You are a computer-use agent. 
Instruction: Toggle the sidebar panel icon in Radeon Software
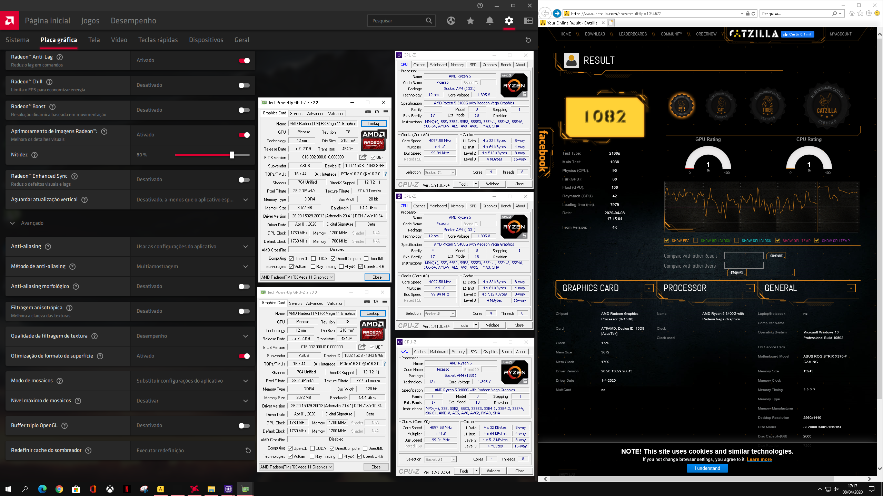point(528,21)
